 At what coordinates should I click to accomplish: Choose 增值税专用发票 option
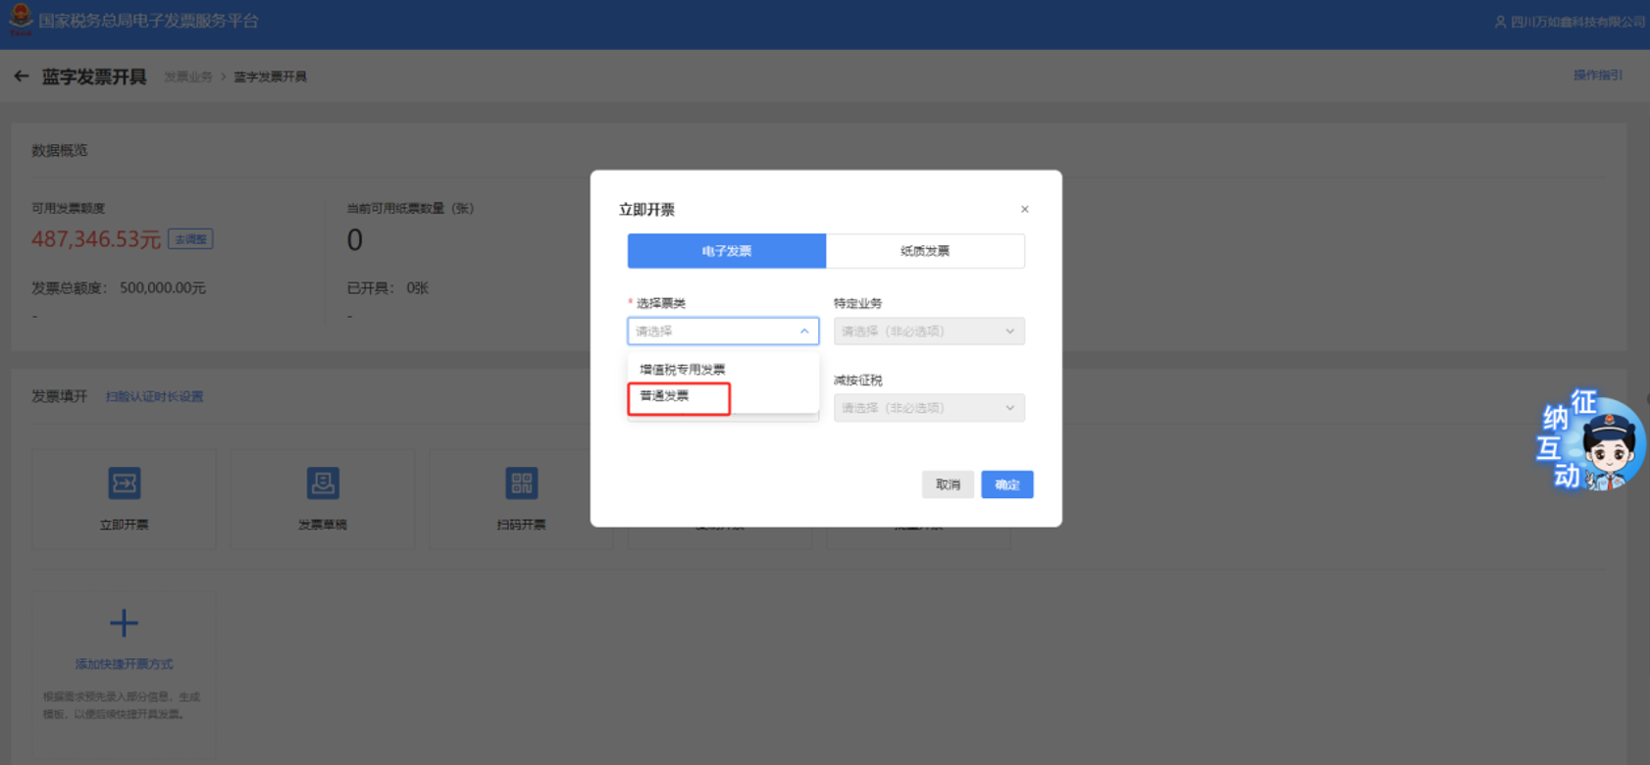(682, 370)
